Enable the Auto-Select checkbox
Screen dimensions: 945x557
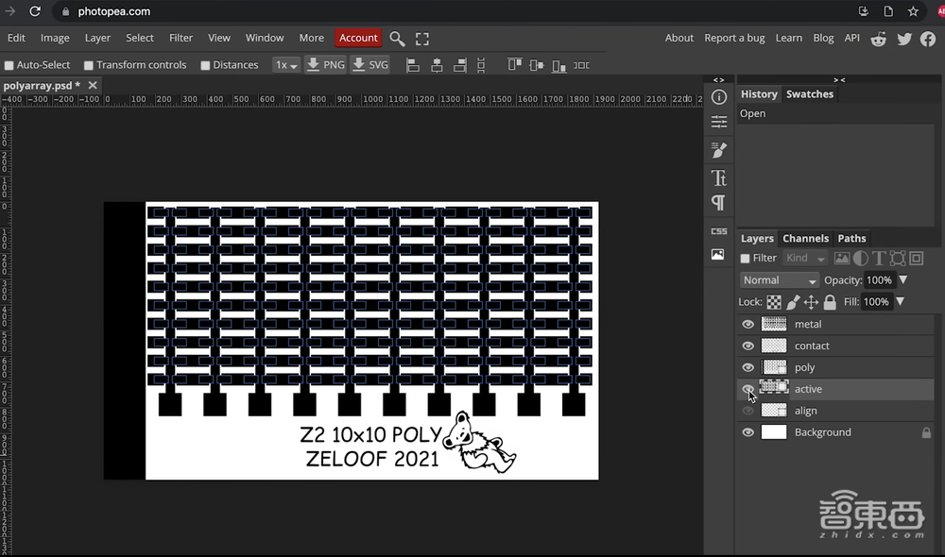coord(9,65)
